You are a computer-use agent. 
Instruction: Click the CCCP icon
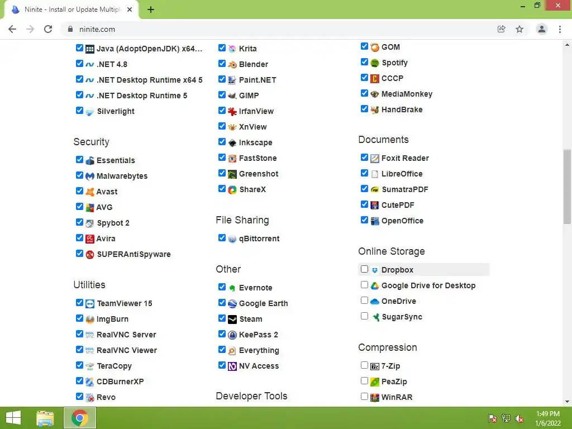click(x=375, y=78)
